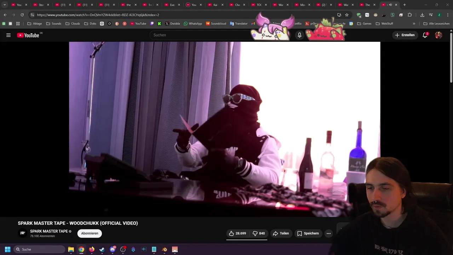Open the apps grid shortcut in bookmarks bar

[18, 24]
